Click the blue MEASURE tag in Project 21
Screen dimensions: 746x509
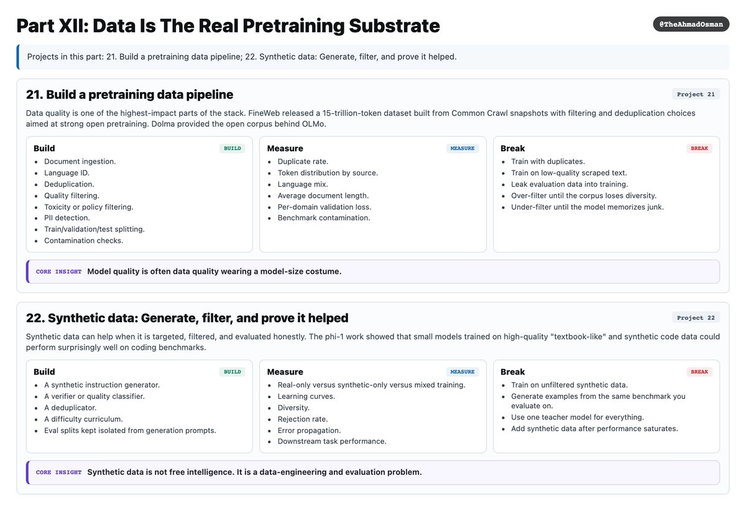tap(463, 149)
